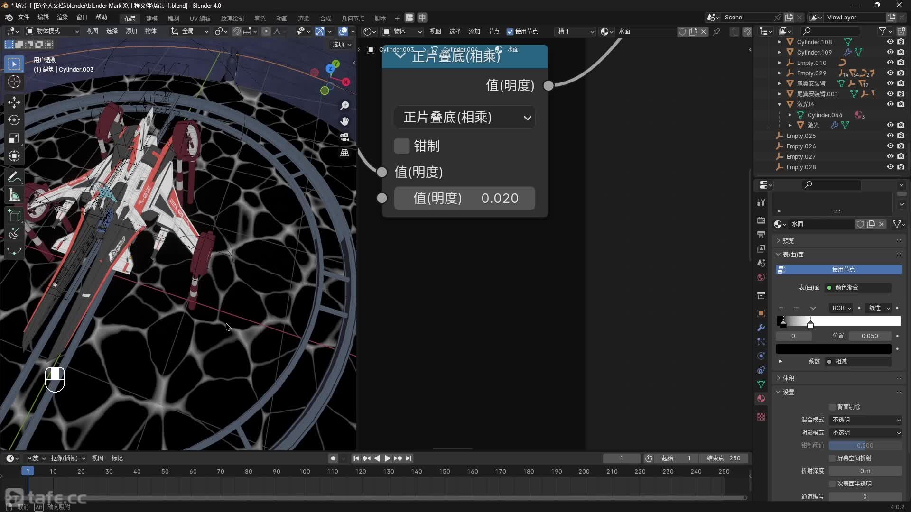The width and height of the screenshot is (911, 512).
Task: Click the outliner filter funnel icon
Action: pyautogui.click(x=882, y=31)
